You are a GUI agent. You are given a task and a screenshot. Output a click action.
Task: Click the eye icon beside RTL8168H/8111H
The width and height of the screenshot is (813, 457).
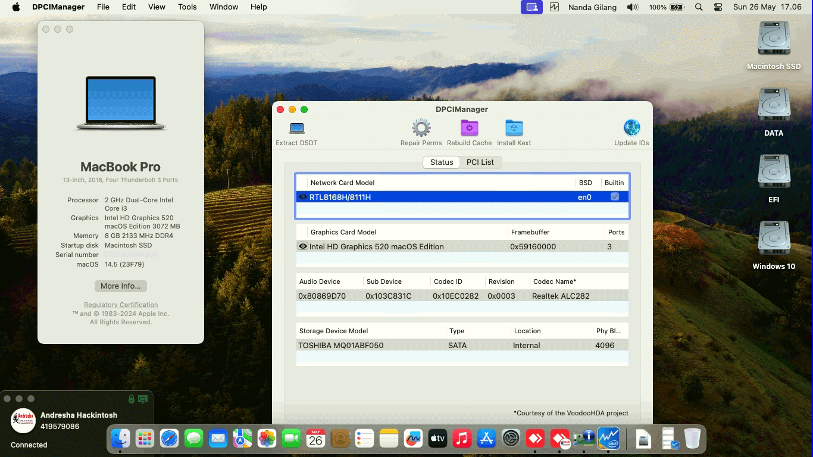pos(303,197)
